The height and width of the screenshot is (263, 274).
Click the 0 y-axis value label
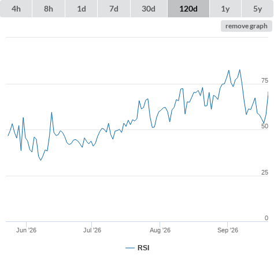[x=266, y=218]
